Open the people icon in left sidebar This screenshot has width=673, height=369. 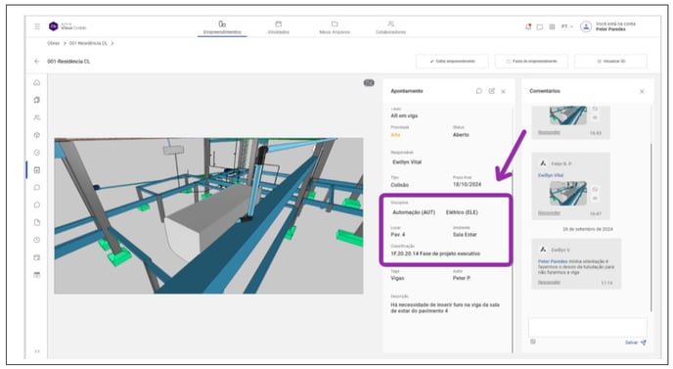37,117
